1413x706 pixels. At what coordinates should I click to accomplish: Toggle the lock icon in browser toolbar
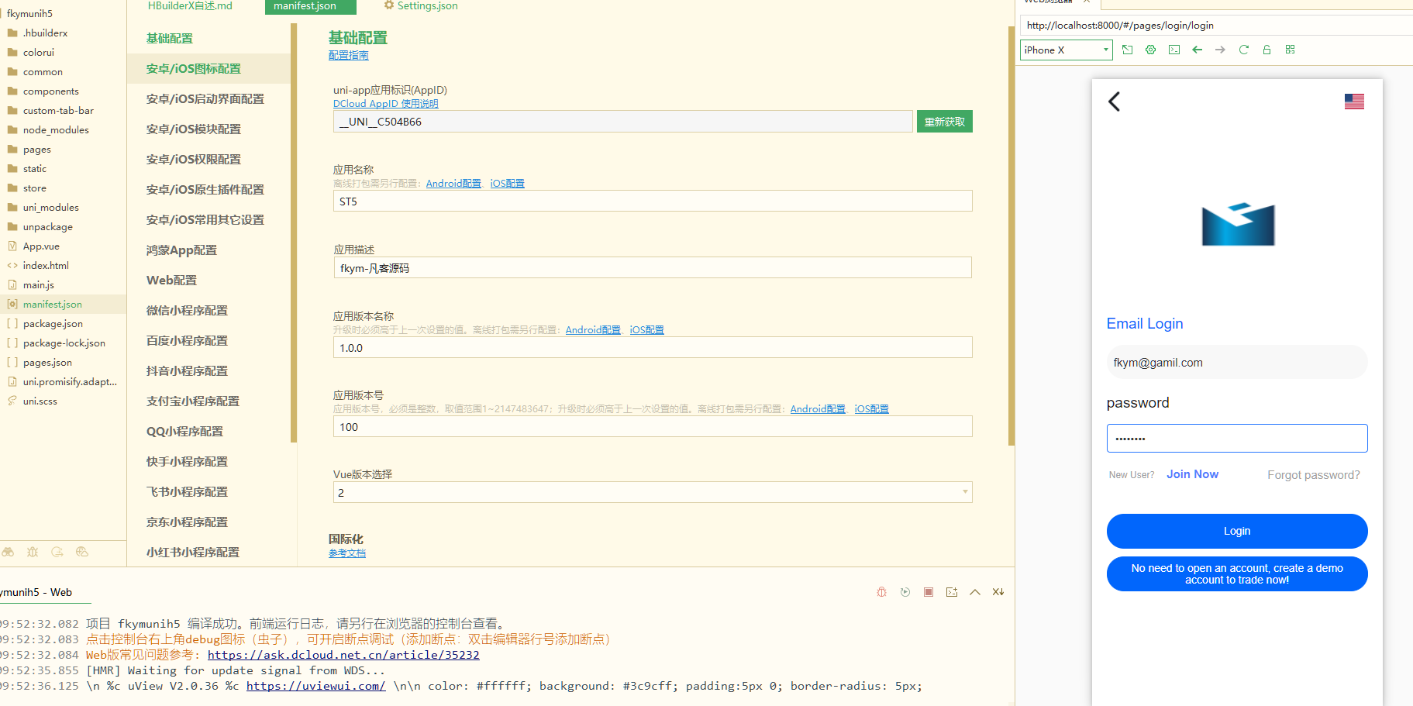1267,50
